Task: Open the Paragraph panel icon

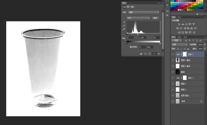Action: [x=167, y=16]
